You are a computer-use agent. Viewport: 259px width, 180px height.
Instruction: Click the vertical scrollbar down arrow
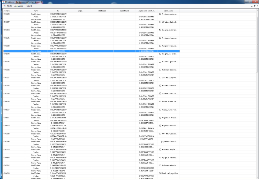click(257, 178)
